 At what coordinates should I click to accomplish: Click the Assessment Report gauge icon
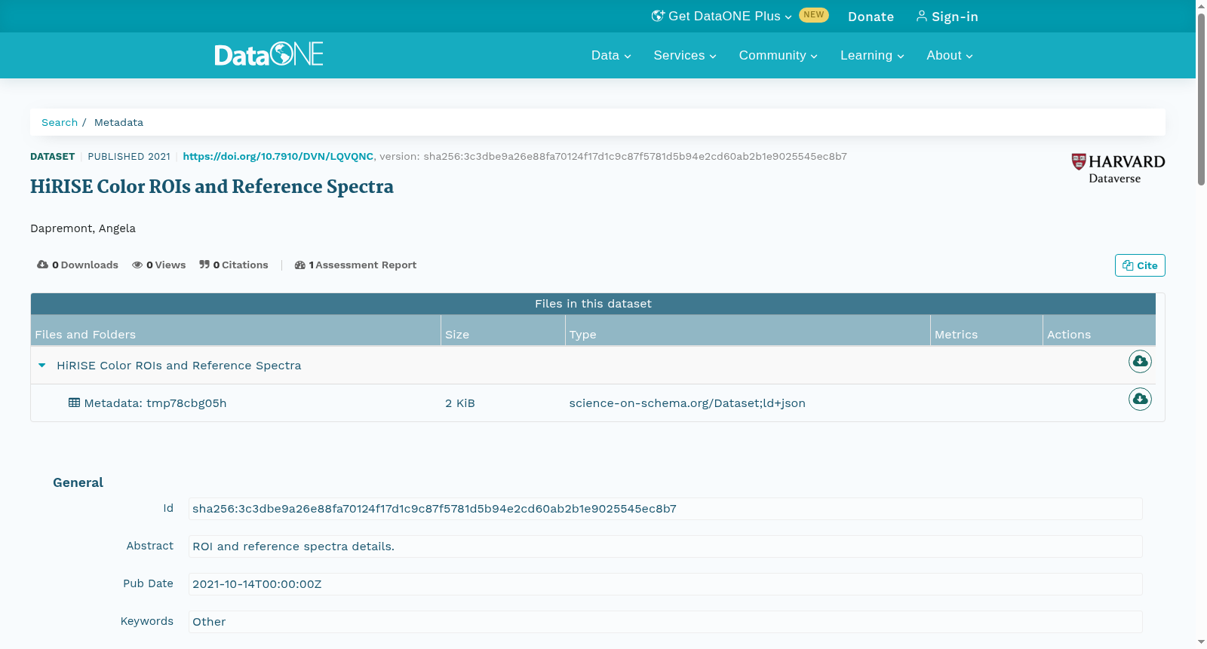click(299, 265)
